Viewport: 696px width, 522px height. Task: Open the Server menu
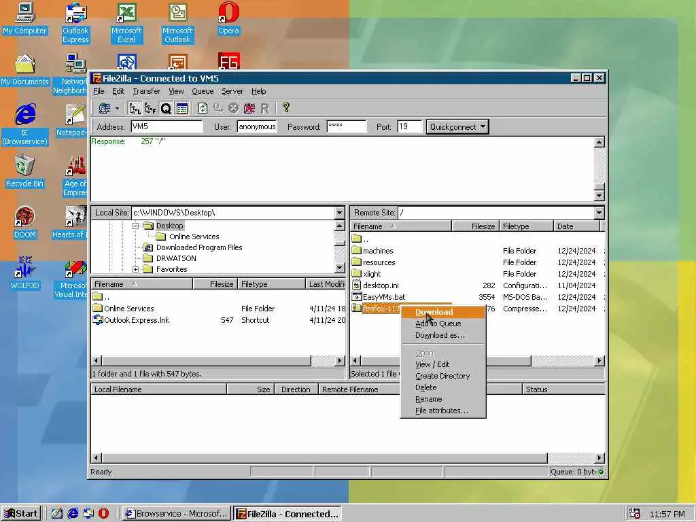pyautogui.click(x=232, y=92)
